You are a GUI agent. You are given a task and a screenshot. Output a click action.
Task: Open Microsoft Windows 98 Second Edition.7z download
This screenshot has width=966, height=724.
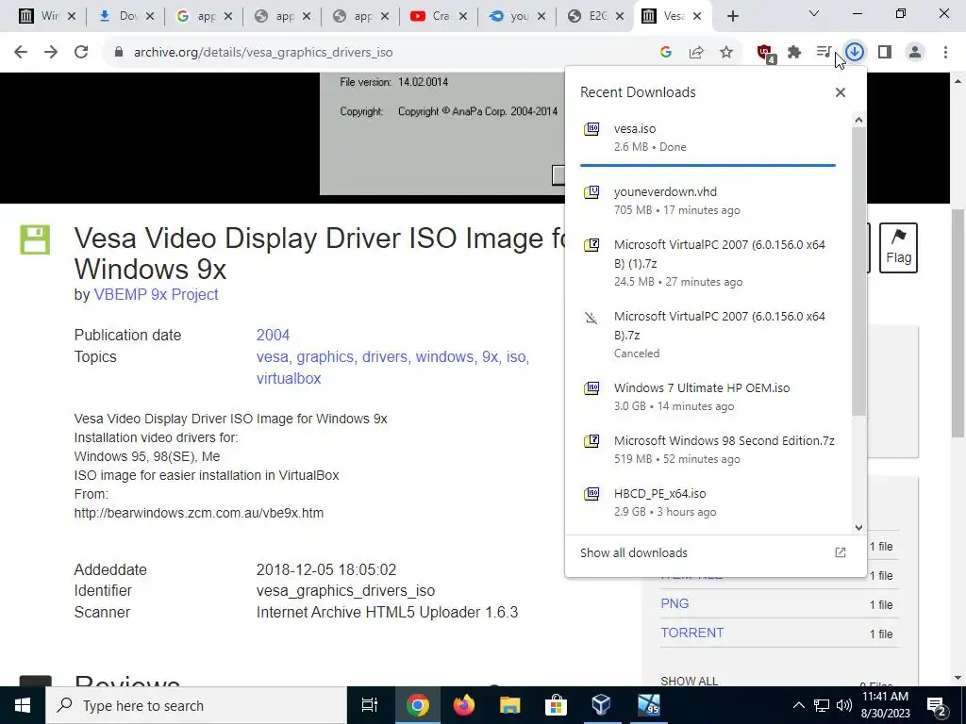point(708,450)
